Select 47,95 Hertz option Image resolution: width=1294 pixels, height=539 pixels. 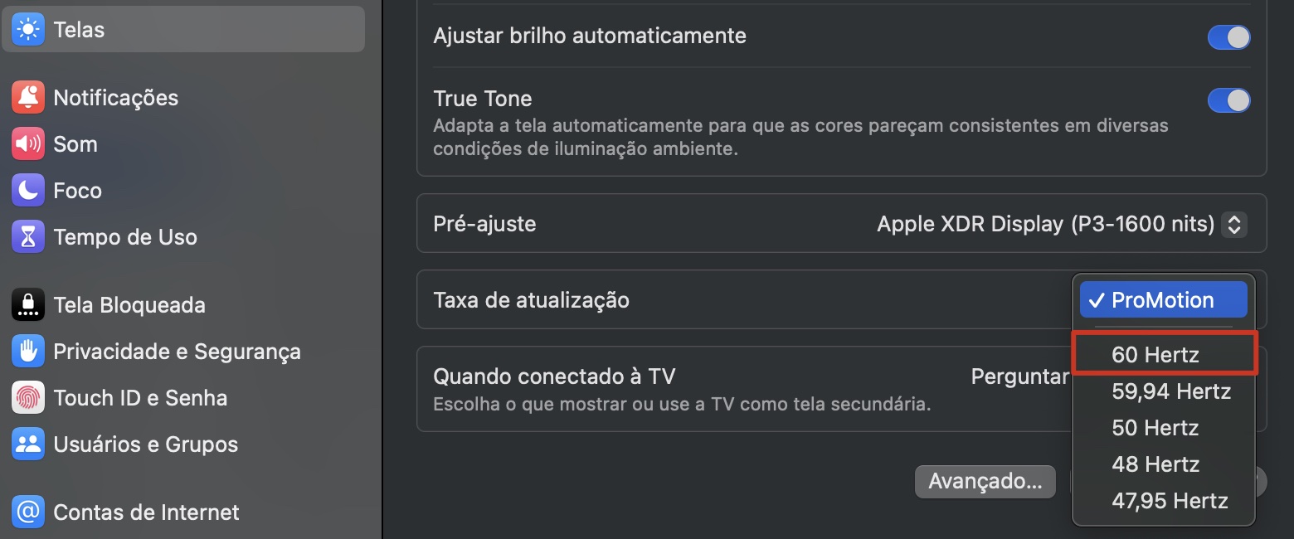coord(1170,501)
